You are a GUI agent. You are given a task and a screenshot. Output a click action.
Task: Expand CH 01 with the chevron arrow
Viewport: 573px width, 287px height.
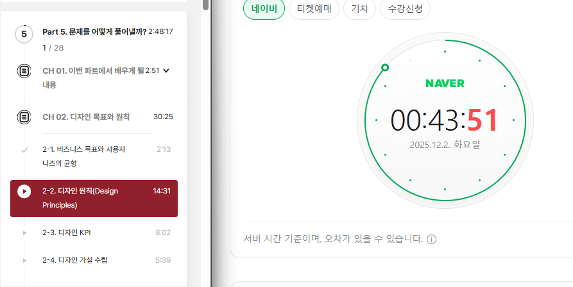[x=166, y=70]
